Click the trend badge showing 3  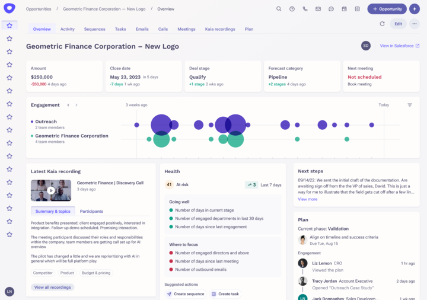point(251,185)
